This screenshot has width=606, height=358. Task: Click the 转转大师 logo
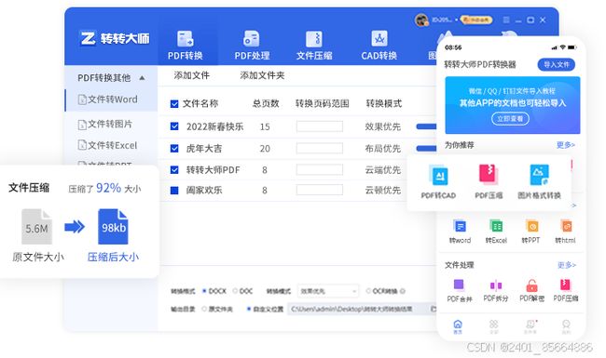(115, 38)
